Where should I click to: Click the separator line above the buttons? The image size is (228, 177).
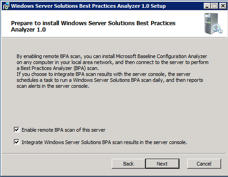pos(114,153)
